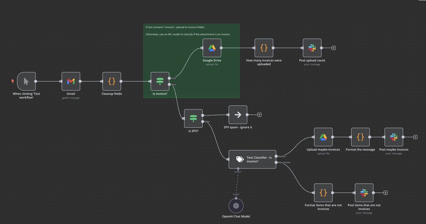Click the 'Post upload count' label
This screenshot has width=426, height=224.
tap(312, 60)
